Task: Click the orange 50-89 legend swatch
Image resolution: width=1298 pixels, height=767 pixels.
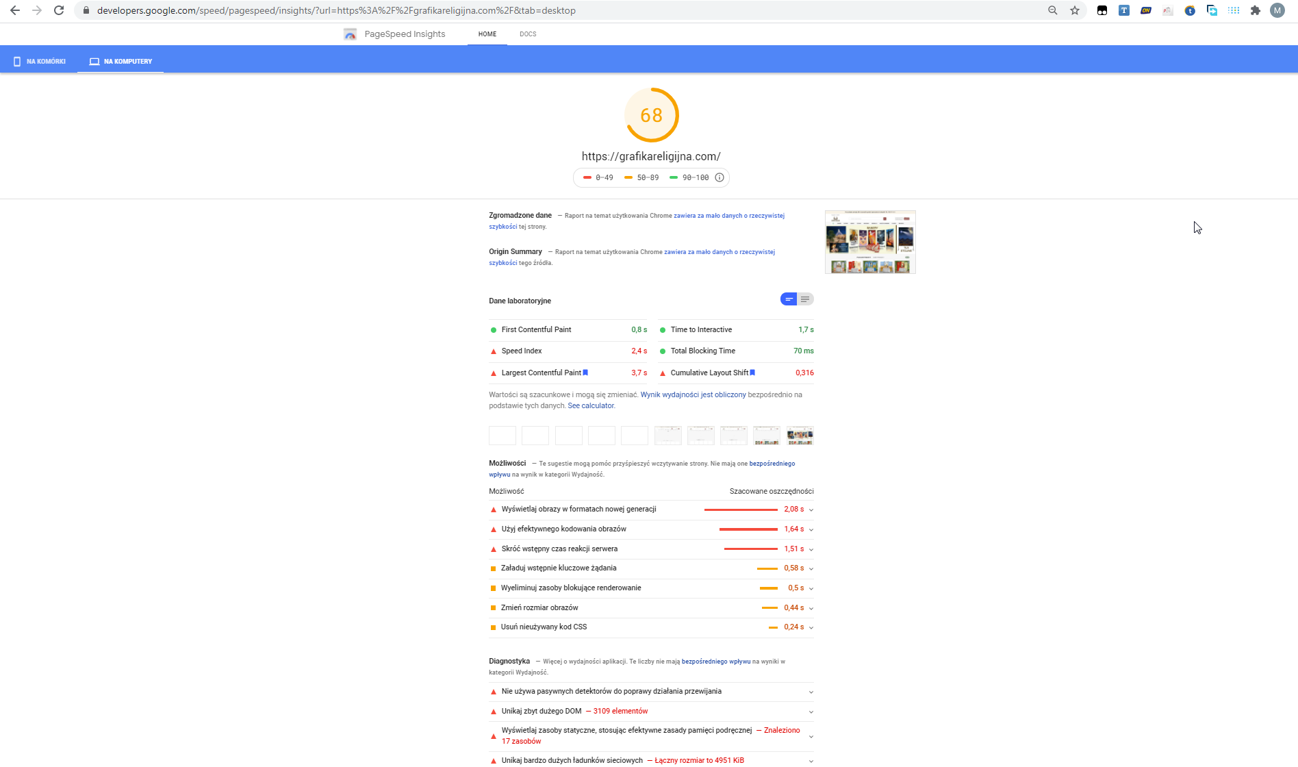Action: click(x=628, y=177)
